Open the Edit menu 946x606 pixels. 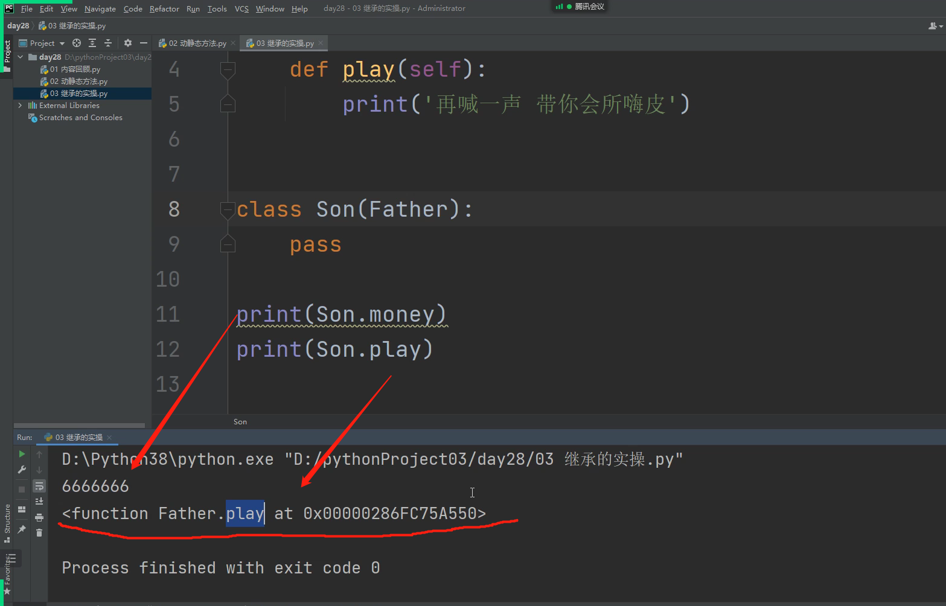pos(46,8)
